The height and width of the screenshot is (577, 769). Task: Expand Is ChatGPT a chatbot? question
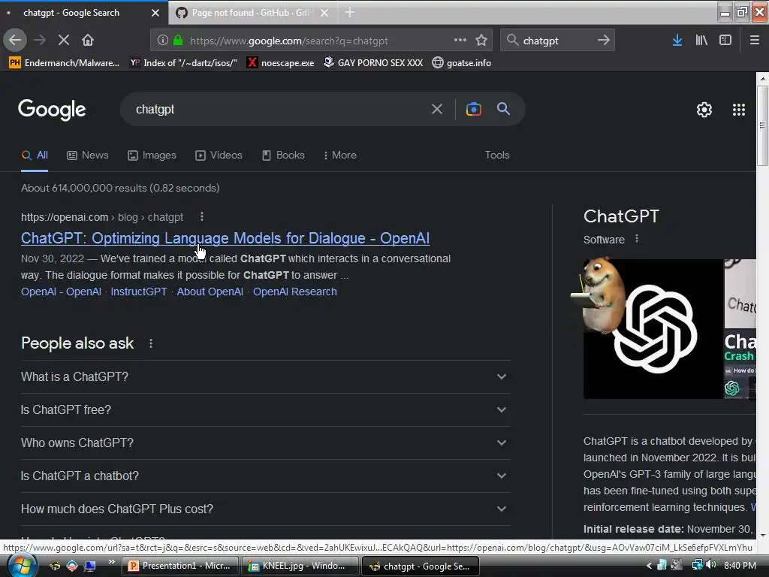click(x=265, y=476)
